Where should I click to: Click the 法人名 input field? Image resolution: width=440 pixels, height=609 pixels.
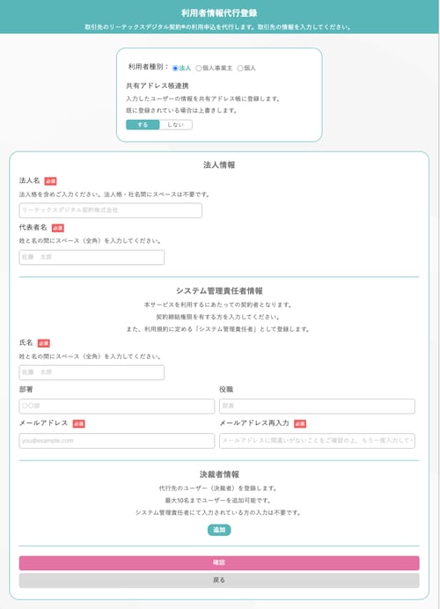click(x=110, y=210)
